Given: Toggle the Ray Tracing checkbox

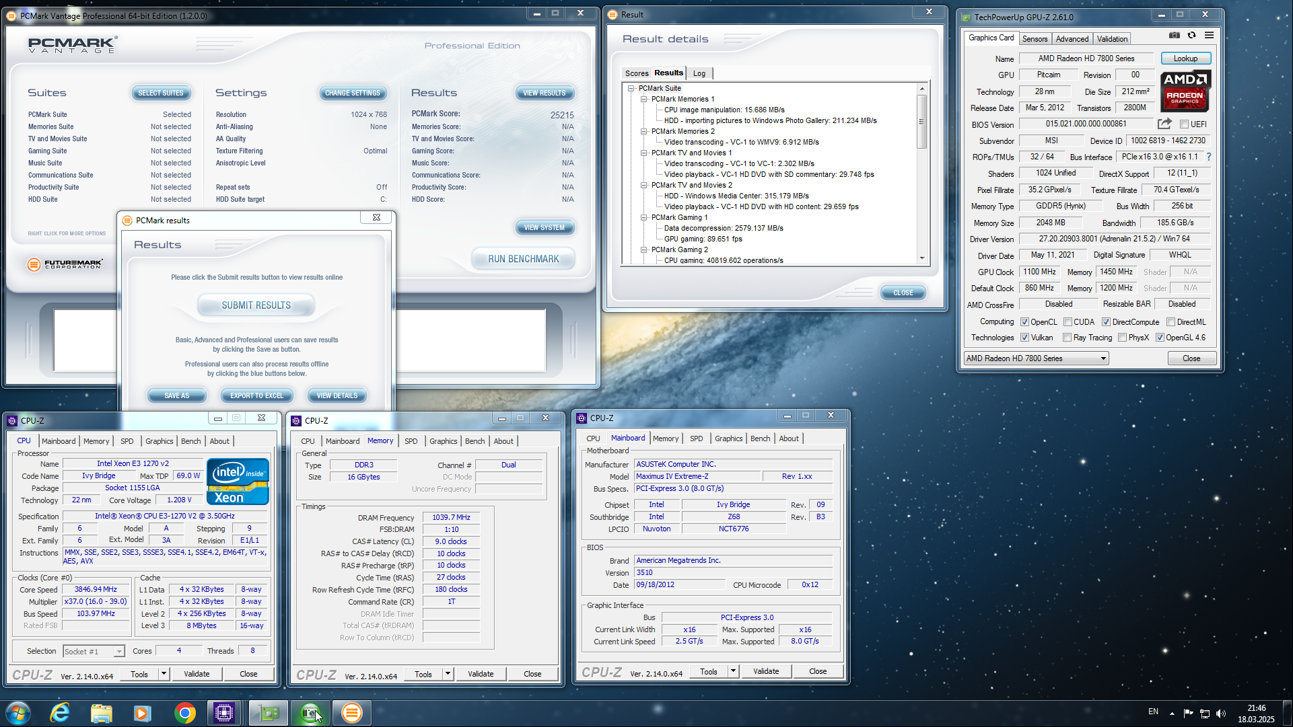Looking at the screenshot, I should pyautogui.click(x=1067, y=338).
